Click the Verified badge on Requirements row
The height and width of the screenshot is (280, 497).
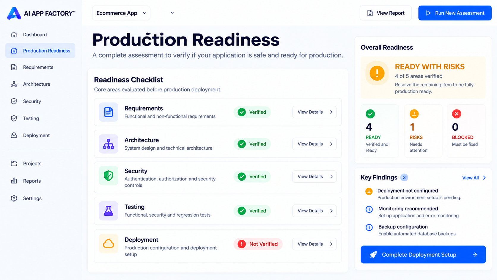pyautogui.click(x=252, y=112)
